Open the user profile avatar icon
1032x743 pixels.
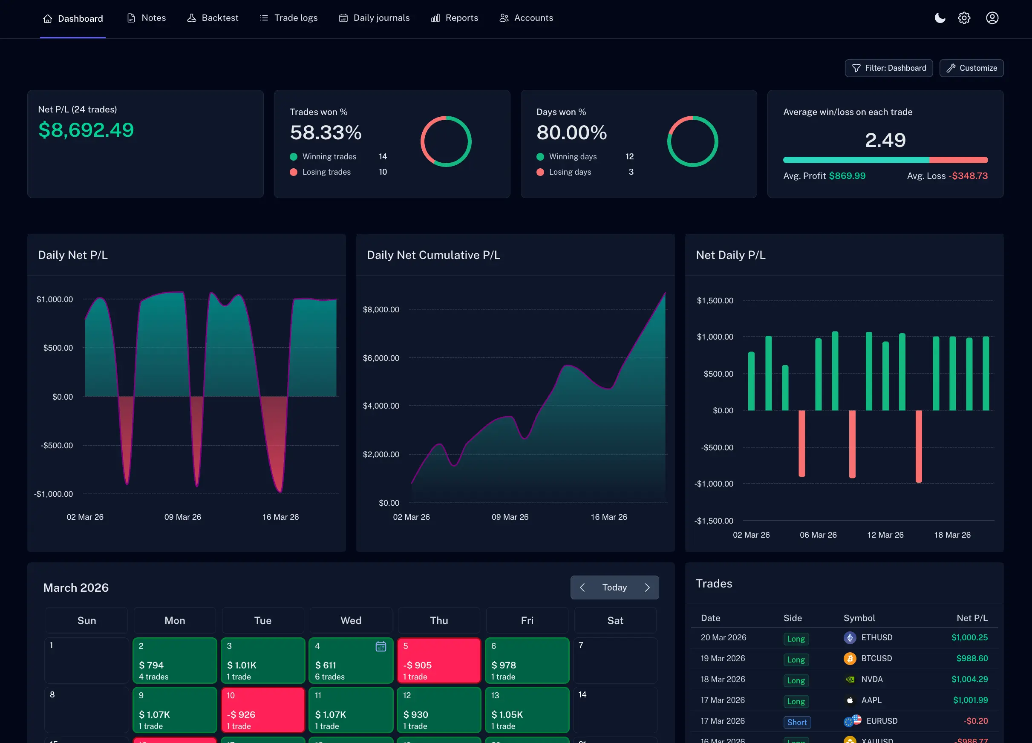[992, 18]
